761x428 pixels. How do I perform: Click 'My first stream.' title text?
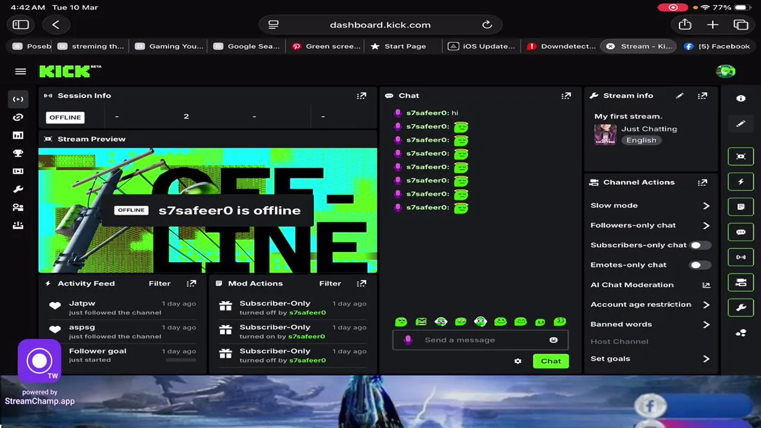(x=628, y=117)
